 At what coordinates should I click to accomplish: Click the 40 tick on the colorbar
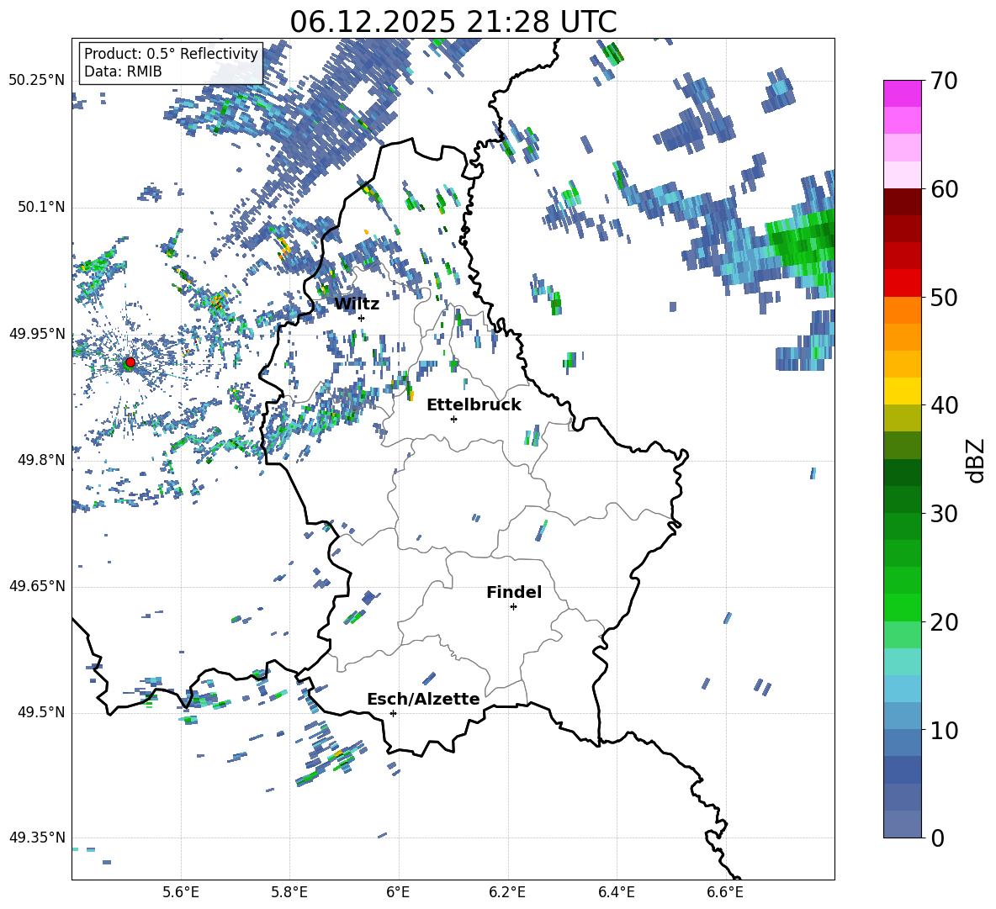pos(943,405)
